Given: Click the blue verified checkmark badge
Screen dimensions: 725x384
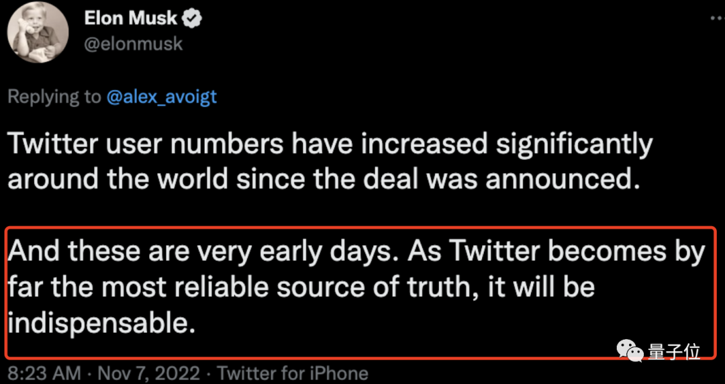Looking at the screenshot, I should (x=195, y=19).
